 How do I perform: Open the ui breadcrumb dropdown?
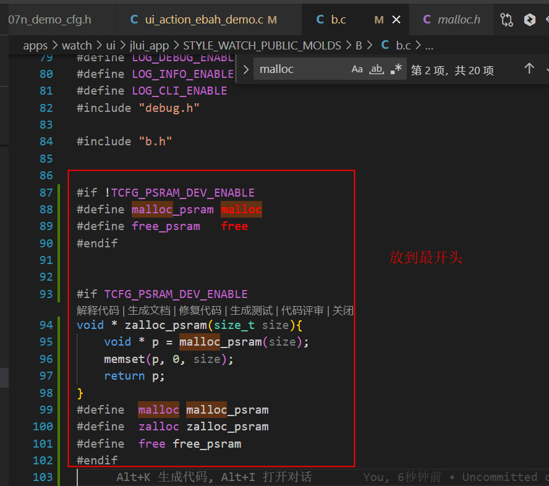(111, 46)
